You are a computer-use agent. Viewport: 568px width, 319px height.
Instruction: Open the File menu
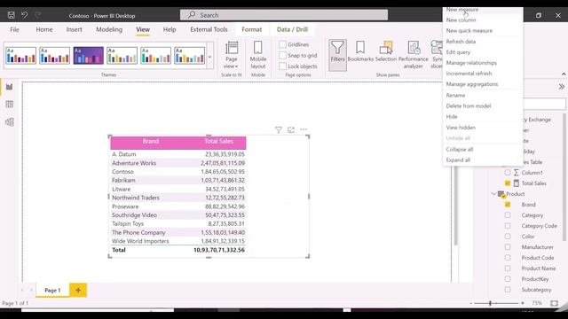14,29
